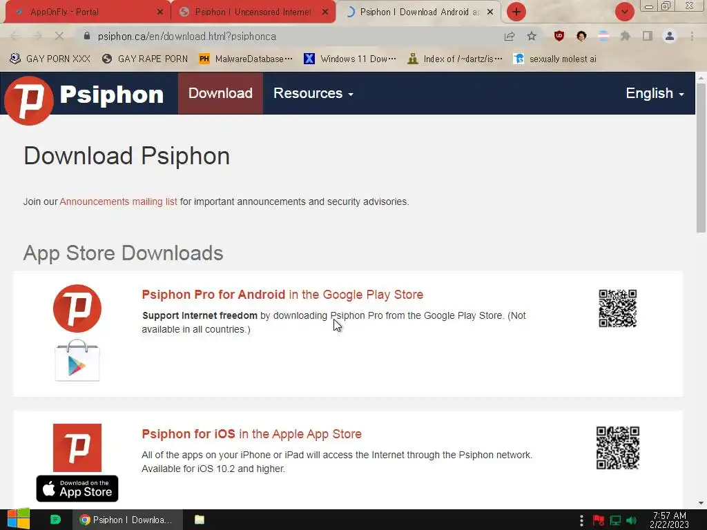
Task: Open the Download navigation tab
Action: pyautogui.click(x=220, y=93)
